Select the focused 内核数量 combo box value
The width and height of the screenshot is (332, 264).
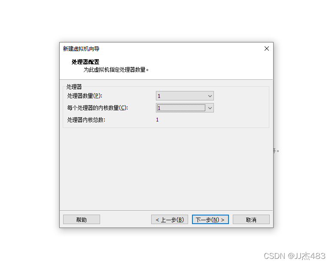click(181, 108)
